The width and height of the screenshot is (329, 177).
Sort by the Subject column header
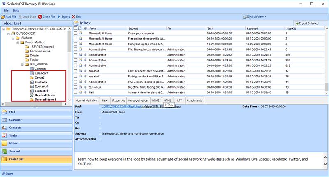pos(147,28)
